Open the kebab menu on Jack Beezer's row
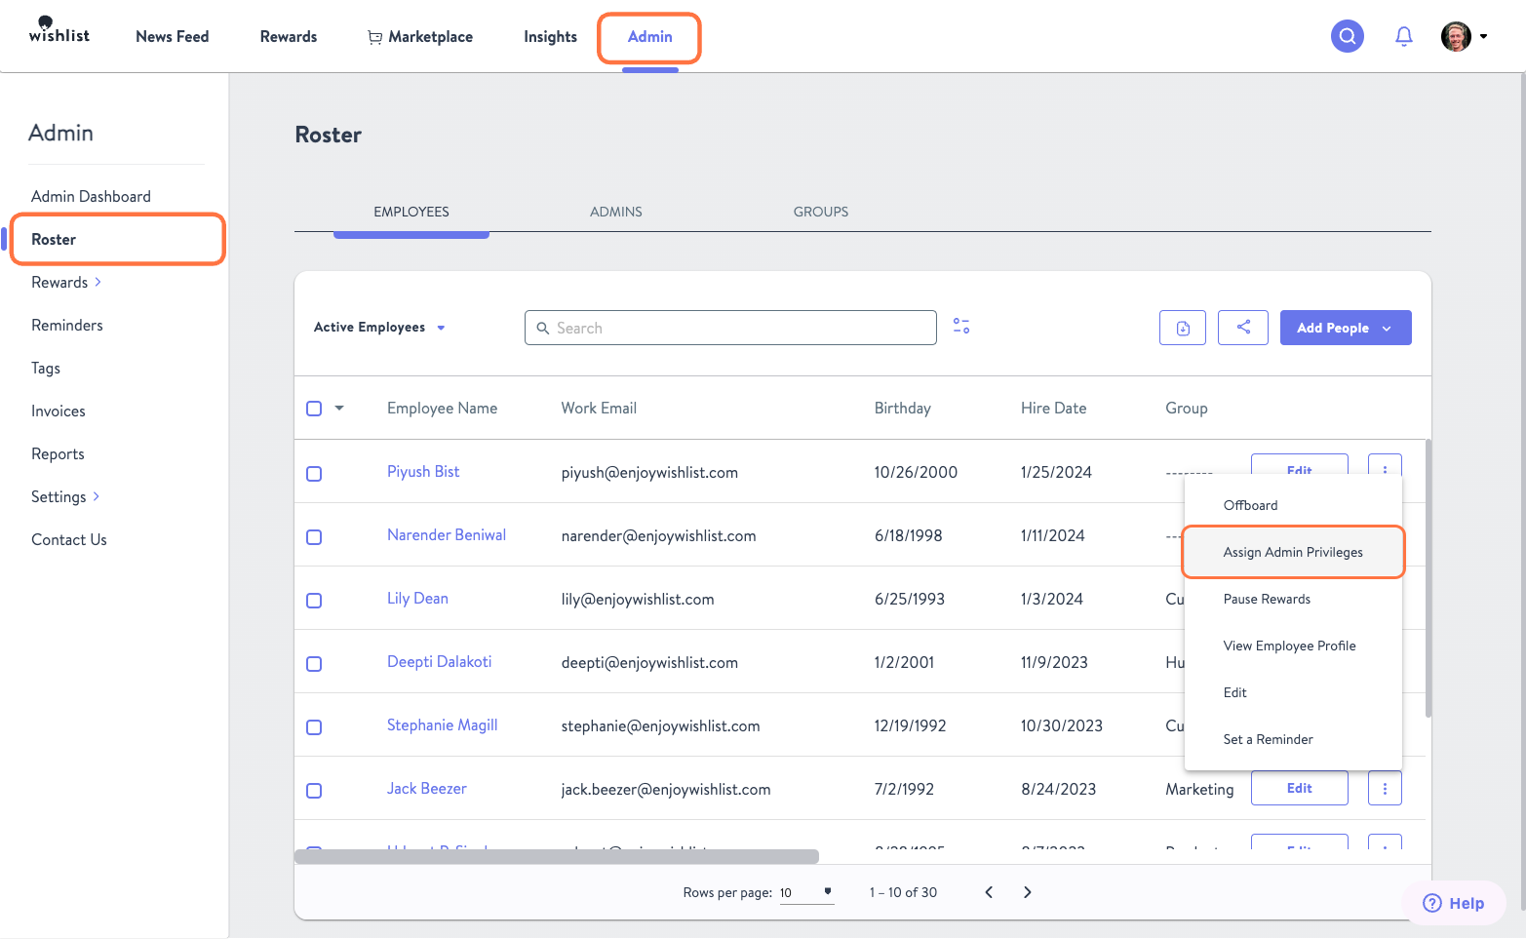 1385,788
